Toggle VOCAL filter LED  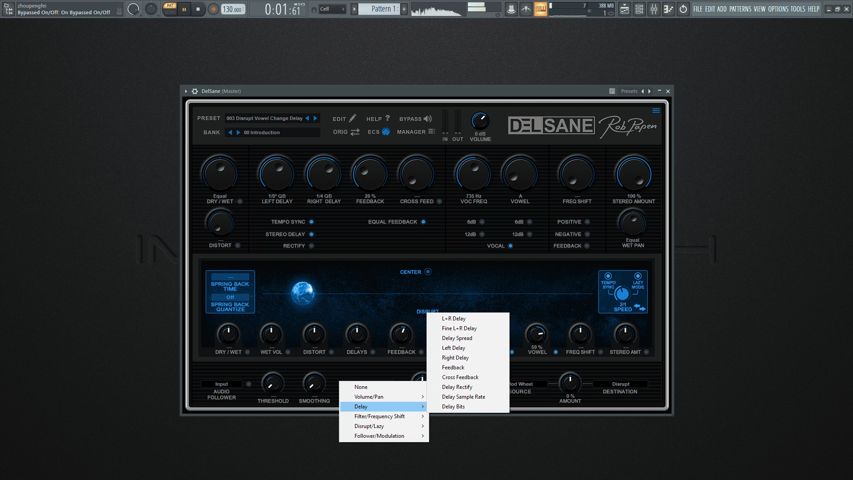tap(510, 246)
